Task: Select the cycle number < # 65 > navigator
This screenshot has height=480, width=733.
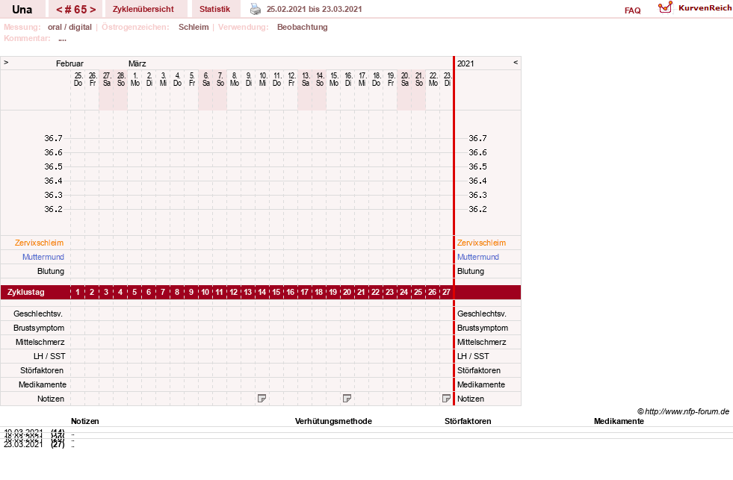Action: click(75, 10)
